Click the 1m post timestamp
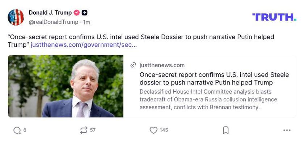This screenshot has height=146, width=304. (86, 22)
